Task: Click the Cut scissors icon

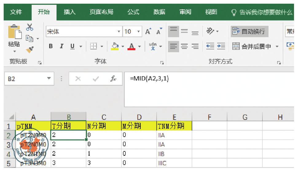Action: pyautogui.click(x=29, y=27)
